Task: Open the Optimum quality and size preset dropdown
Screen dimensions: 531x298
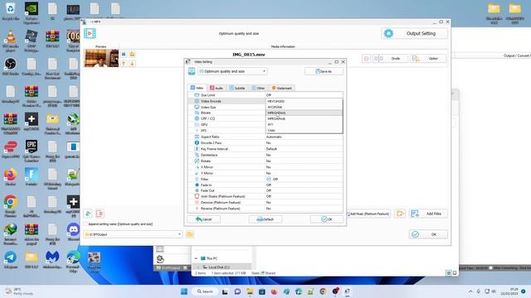Action: 232,71
